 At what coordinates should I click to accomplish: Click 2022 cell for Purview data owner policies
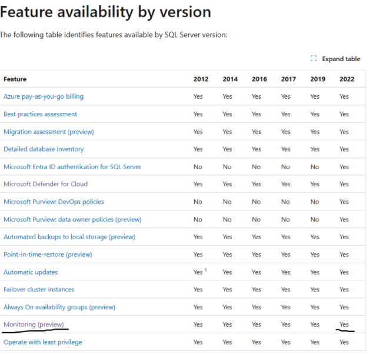344,219
